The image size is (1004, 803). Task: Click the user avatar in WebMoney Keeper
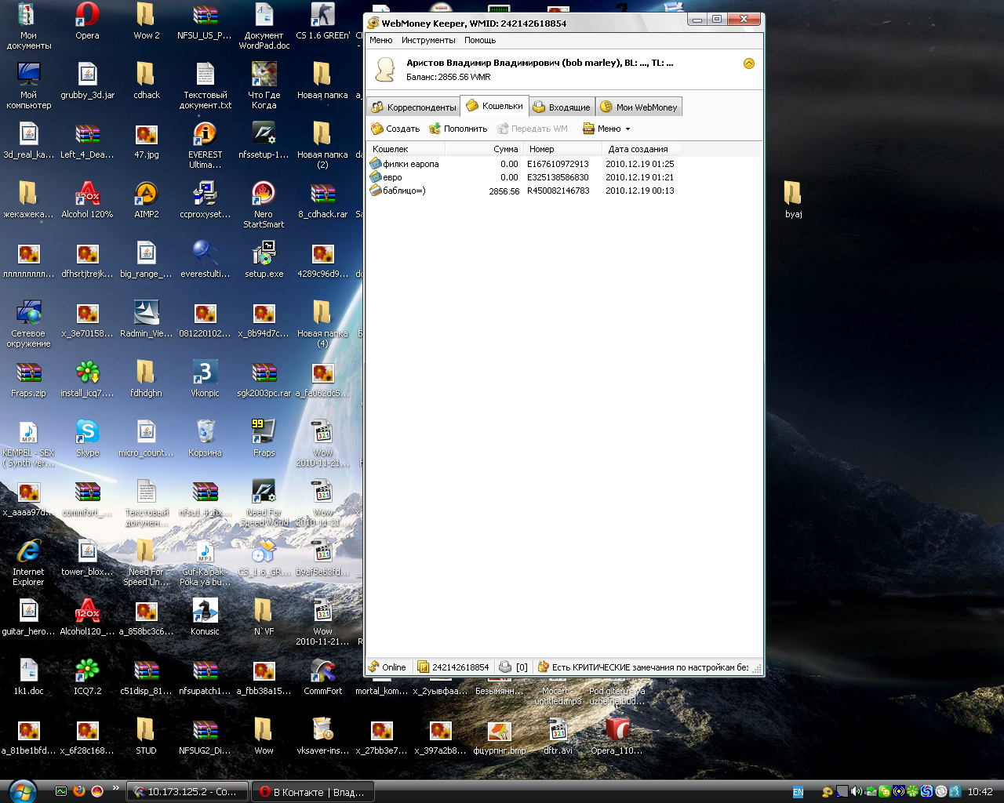coord(385,70)
